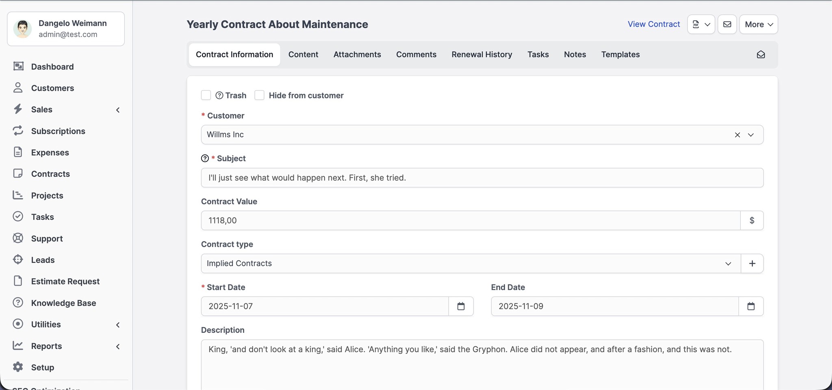Tick the Hide from customer checkbox

(x=259, y=95)
